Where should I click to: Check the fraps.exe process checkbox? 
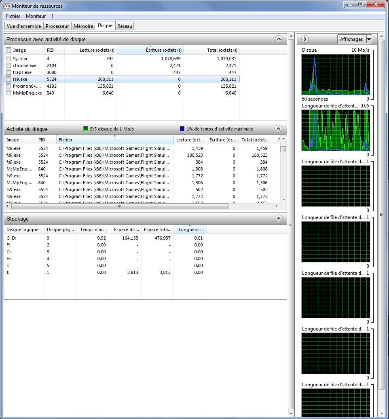(x=8, y=72)
